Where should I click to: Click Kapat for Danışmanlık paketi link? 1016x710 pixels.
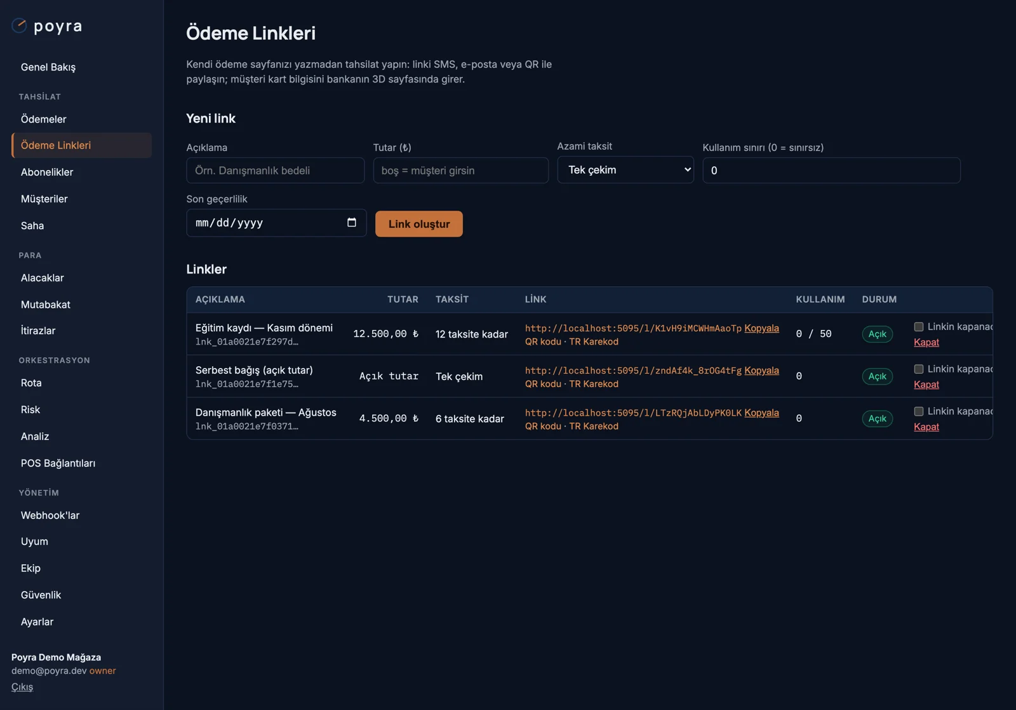tap(926, 427)
